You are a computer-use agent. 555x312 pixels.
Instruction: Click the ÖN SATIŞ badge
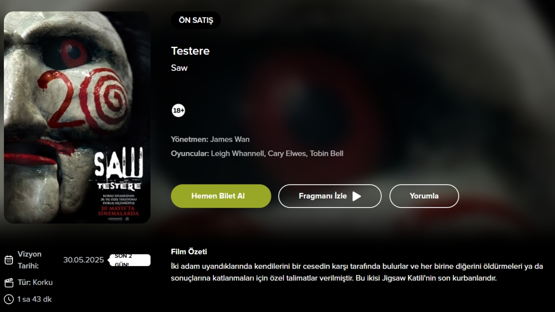196,20
